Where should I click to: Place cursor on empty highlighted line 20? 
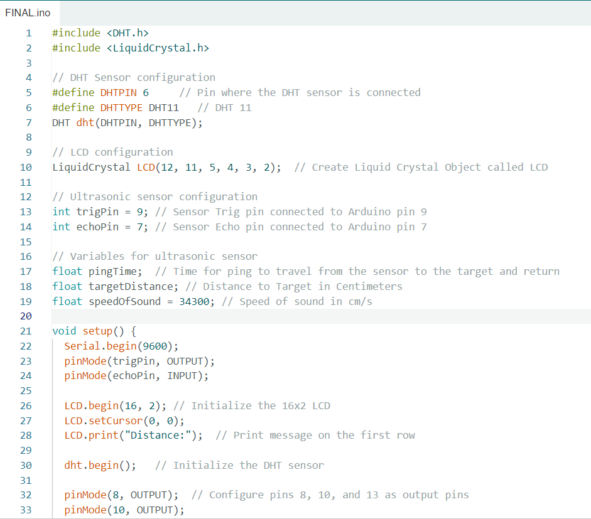(320, 316)
